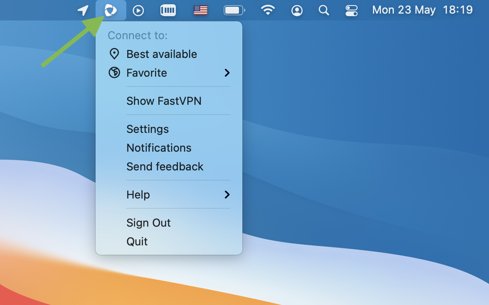Select Send feedback
The width and height of the screenshot is (489, 305).
pos(169,167)
